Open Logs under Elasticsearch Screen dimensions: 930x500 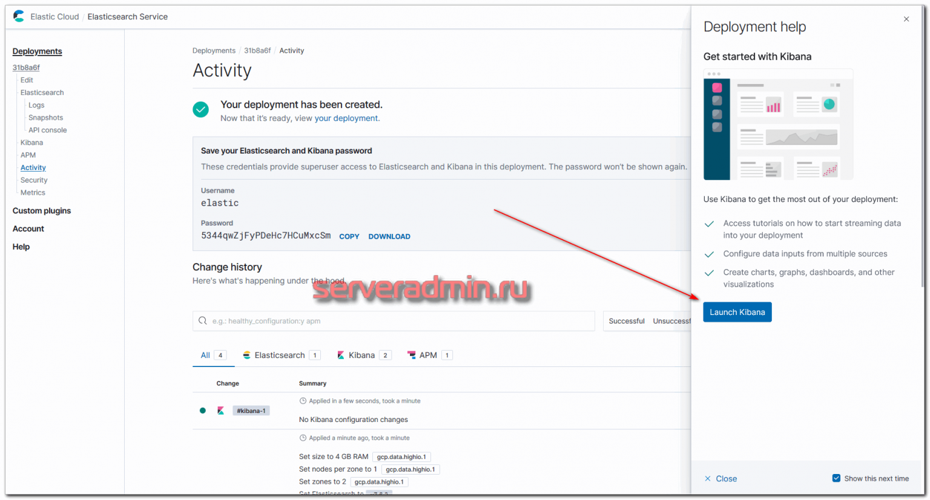point(36,105)
